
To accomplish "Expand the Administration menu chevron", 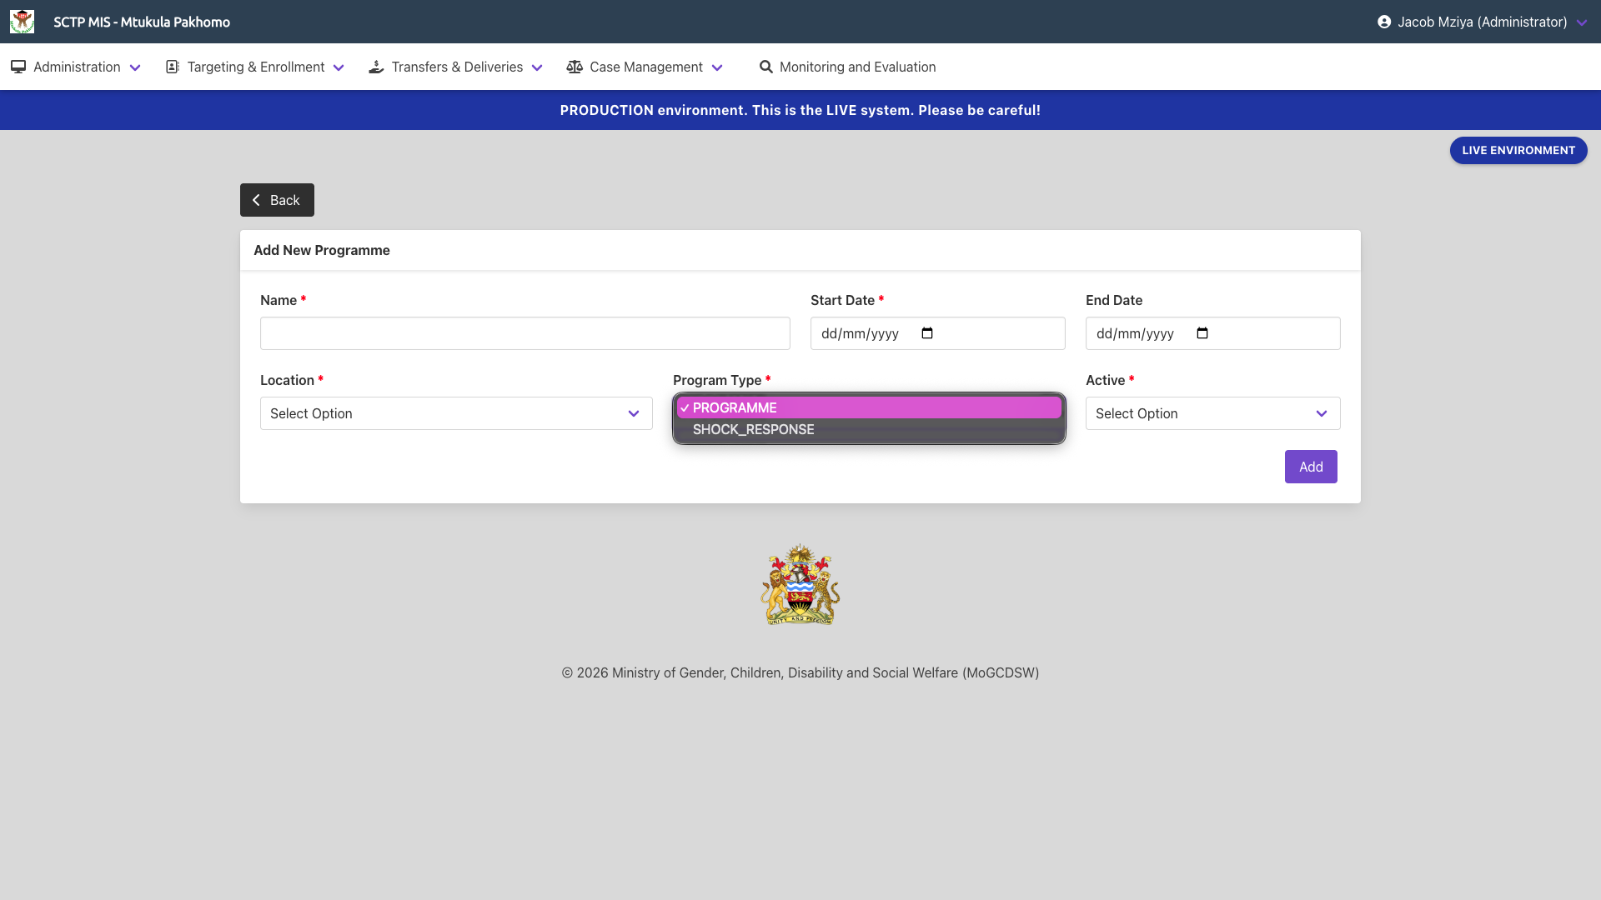I will (135, 67).
